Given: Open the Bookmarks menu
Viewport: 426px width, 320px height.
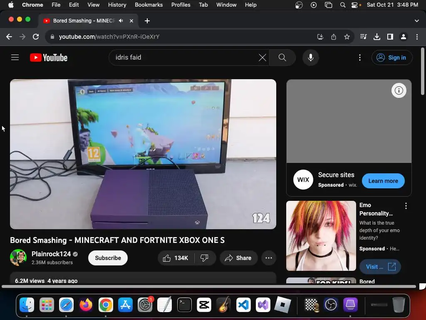Looking at the screenshot, I should 149,5.
